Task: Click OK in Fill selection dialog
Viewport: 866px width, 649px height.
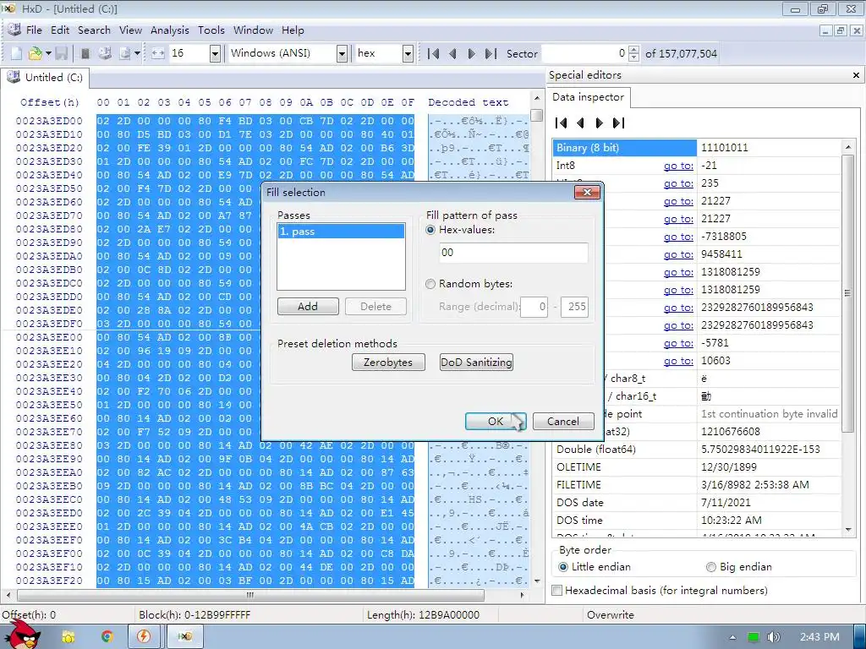Action: point(496,421)
